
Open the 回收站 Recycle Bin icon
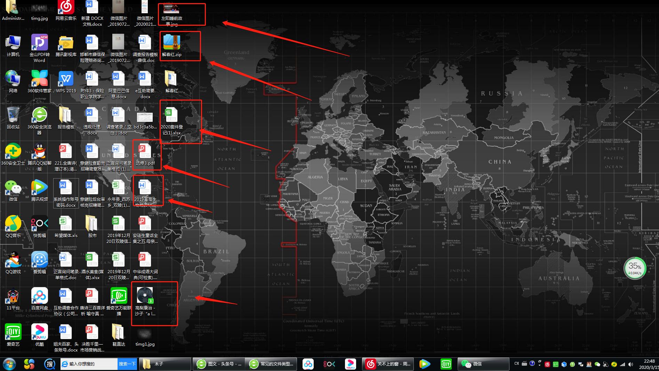[13, 115]
